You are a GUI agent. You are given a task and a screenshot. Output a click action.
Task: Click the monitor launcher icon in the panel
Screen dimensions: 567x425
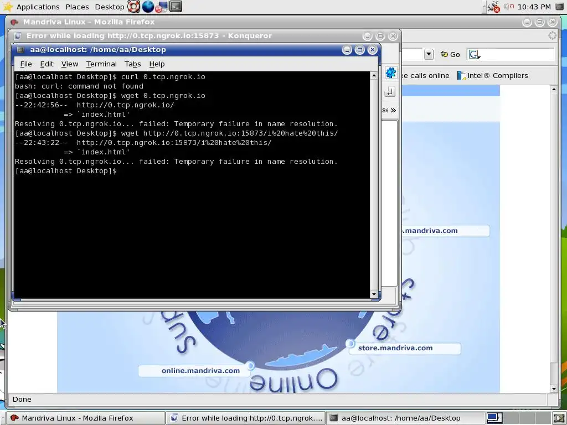pyautogui.click(x=161, y=7)
